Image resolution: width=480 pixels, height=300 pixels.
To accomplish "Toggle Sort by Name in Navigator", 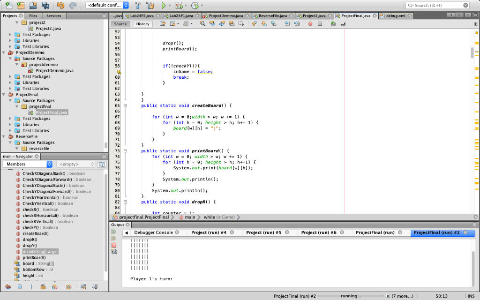I will [83, 287].
